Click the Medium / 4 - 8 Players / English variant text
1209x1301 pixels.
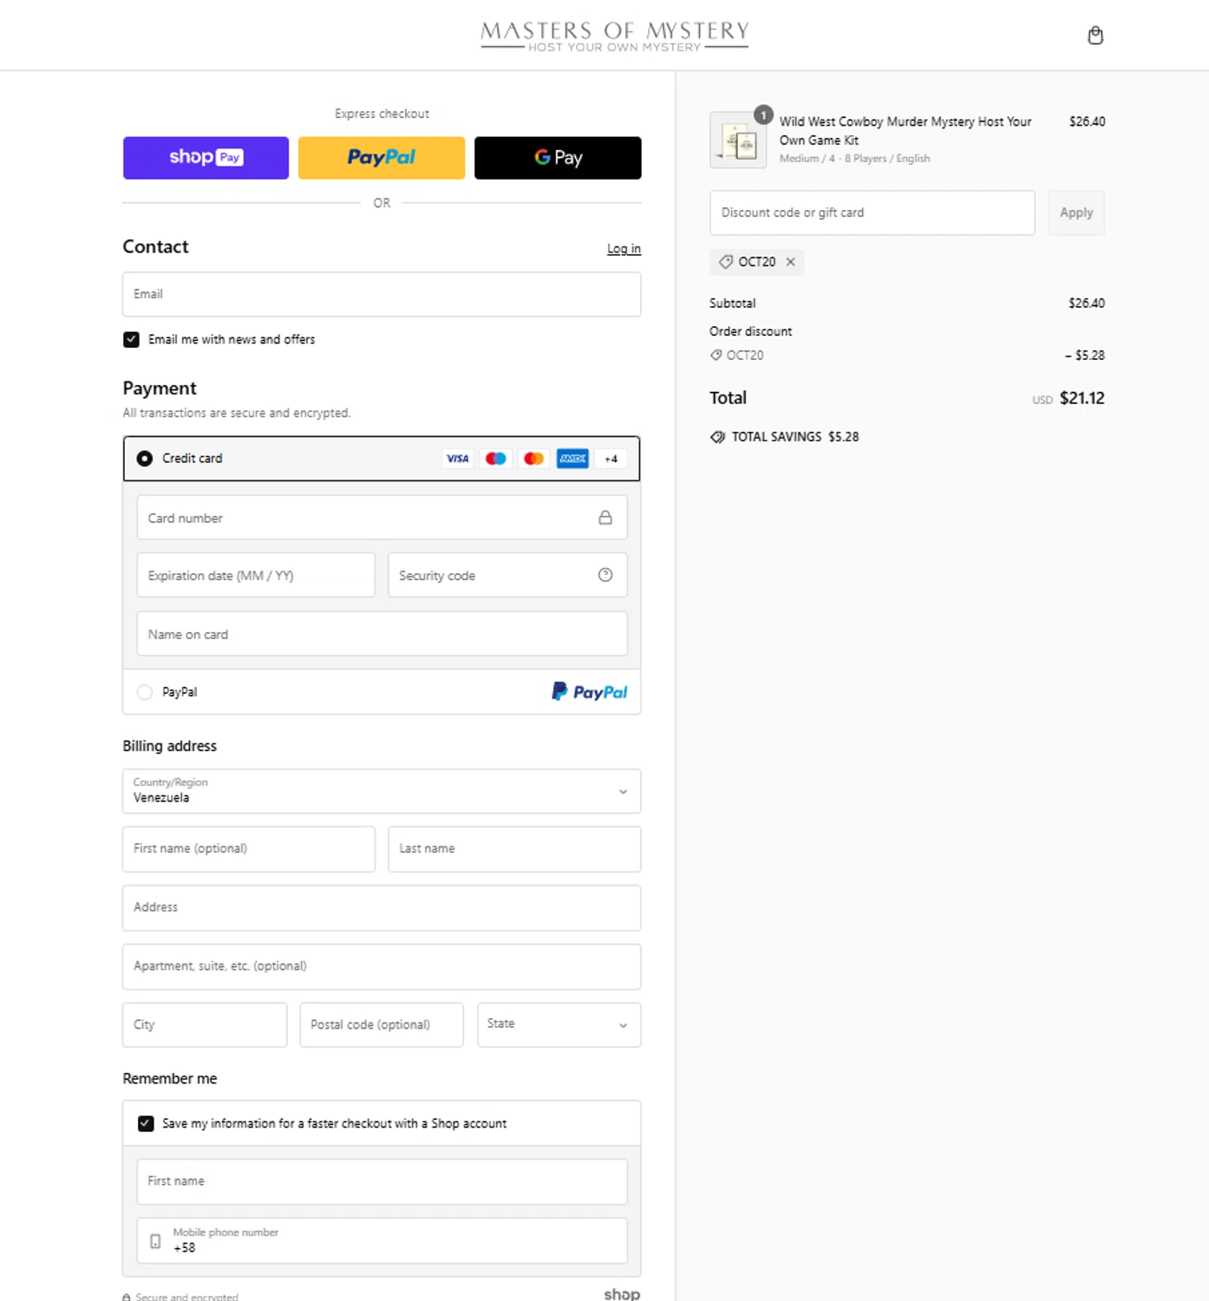tap(854, 159)
